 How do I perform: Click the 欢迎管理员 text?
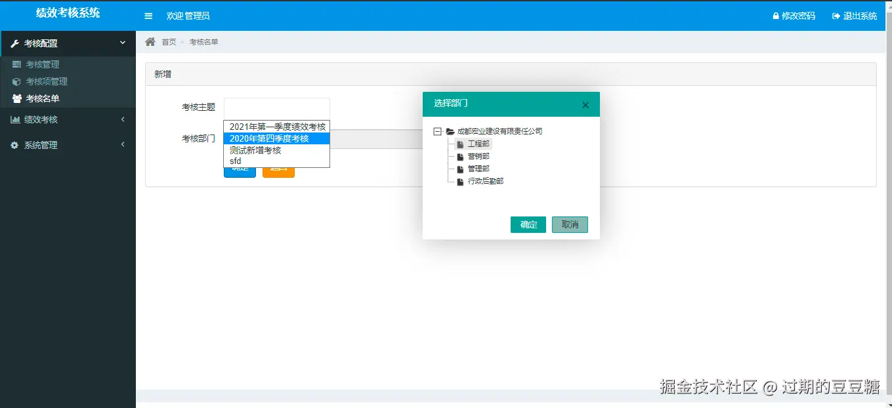(x=188, y=16)
